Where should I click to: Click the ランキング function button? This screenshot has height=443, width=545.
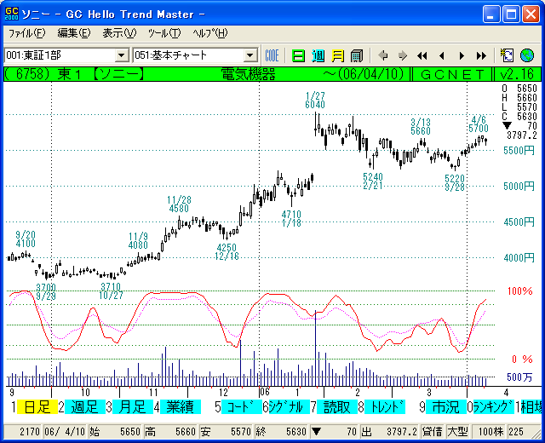coord(494,407)
